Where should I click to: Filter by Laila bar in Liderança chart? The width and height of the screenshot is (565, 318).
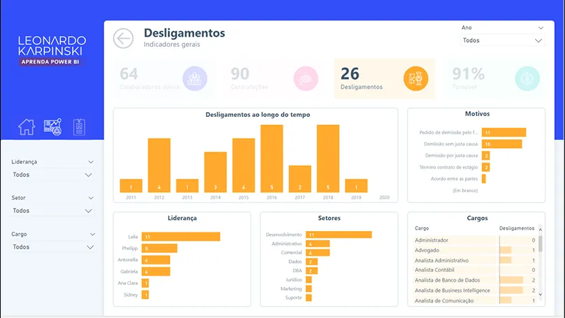pyautogui.click(x=181, y=236)
